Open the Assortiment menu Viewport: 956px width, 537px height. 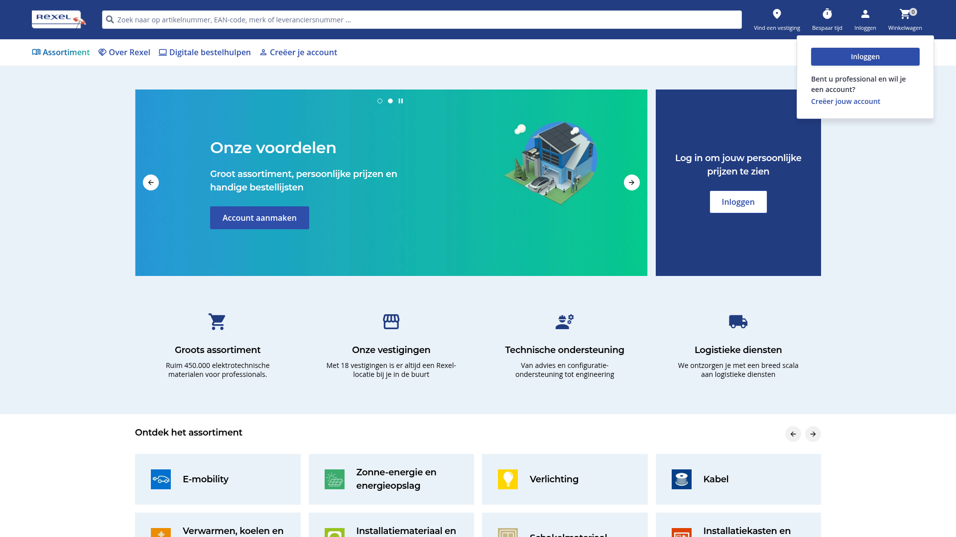click(x=61, y=52)
